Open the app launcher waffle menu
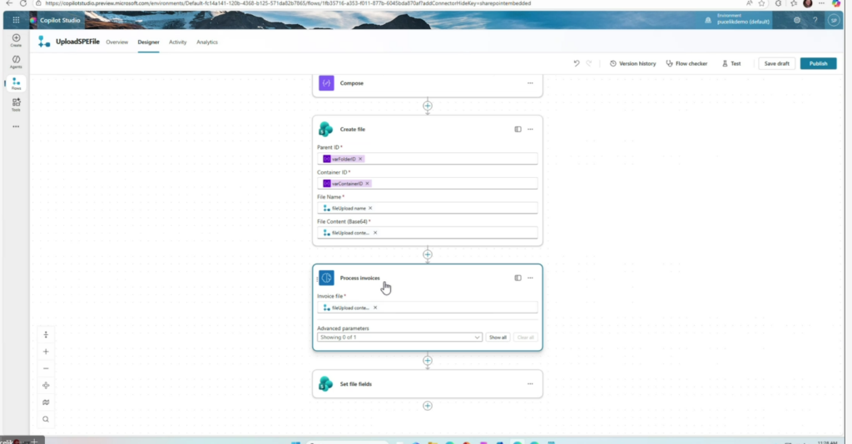The height and width of the screenshot is (444, 852). click(x=16, y=20)
